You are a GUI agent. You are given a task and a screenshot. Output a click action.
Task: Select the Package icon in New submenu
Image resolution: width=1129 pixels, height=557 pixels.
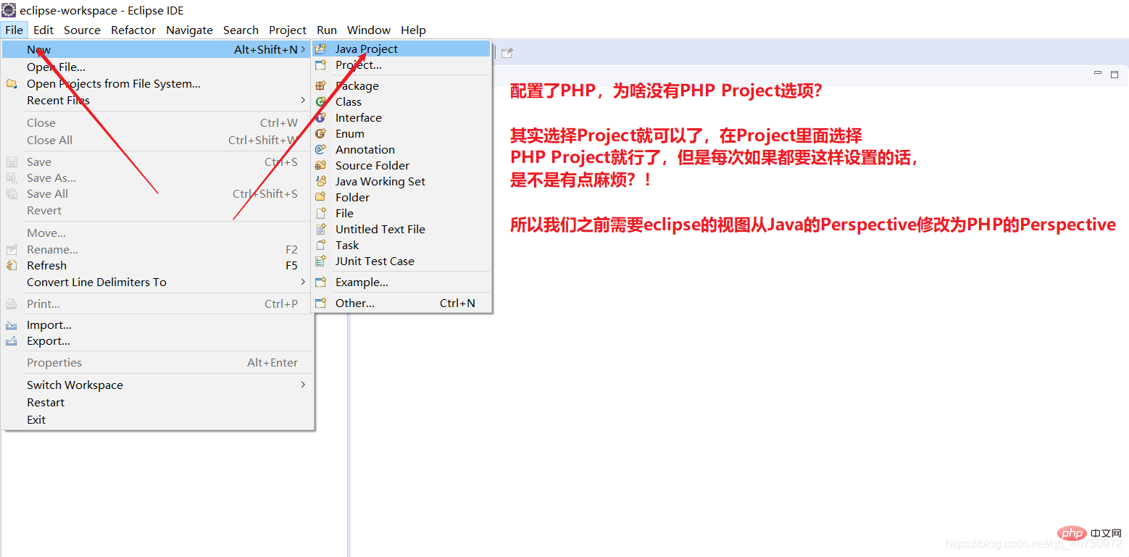320,85
